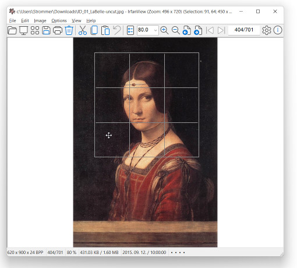Expand the zoom level 80.0 dropdown
Image resolution: width=297 pixels, height=268 pixels.
155,30
